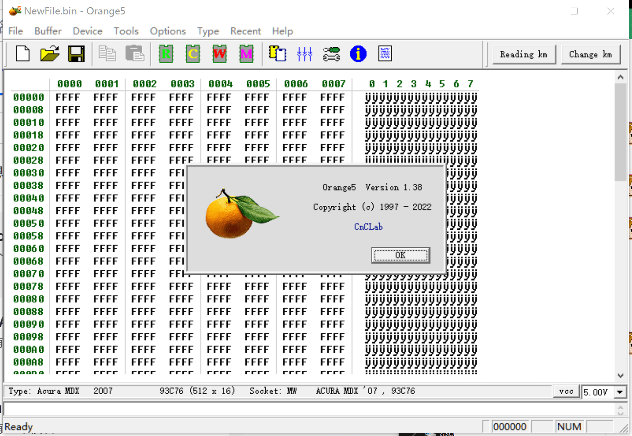
Task: Click the vcc button in status bar
Action: tap(566, 391)
